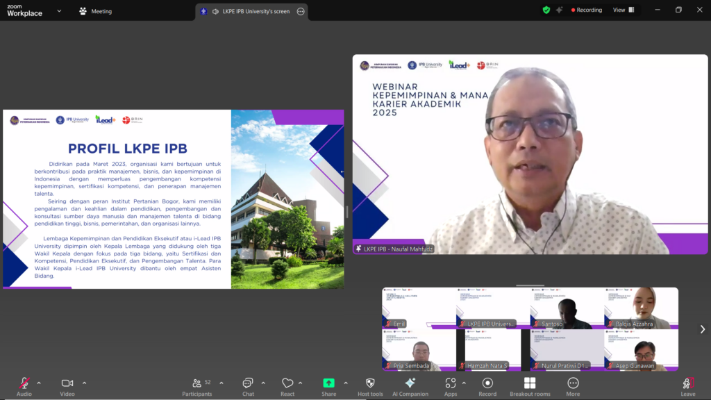Expand the audio options arrow
The width and height of the screenshot is (711, 400).
[x=39, y=383]
